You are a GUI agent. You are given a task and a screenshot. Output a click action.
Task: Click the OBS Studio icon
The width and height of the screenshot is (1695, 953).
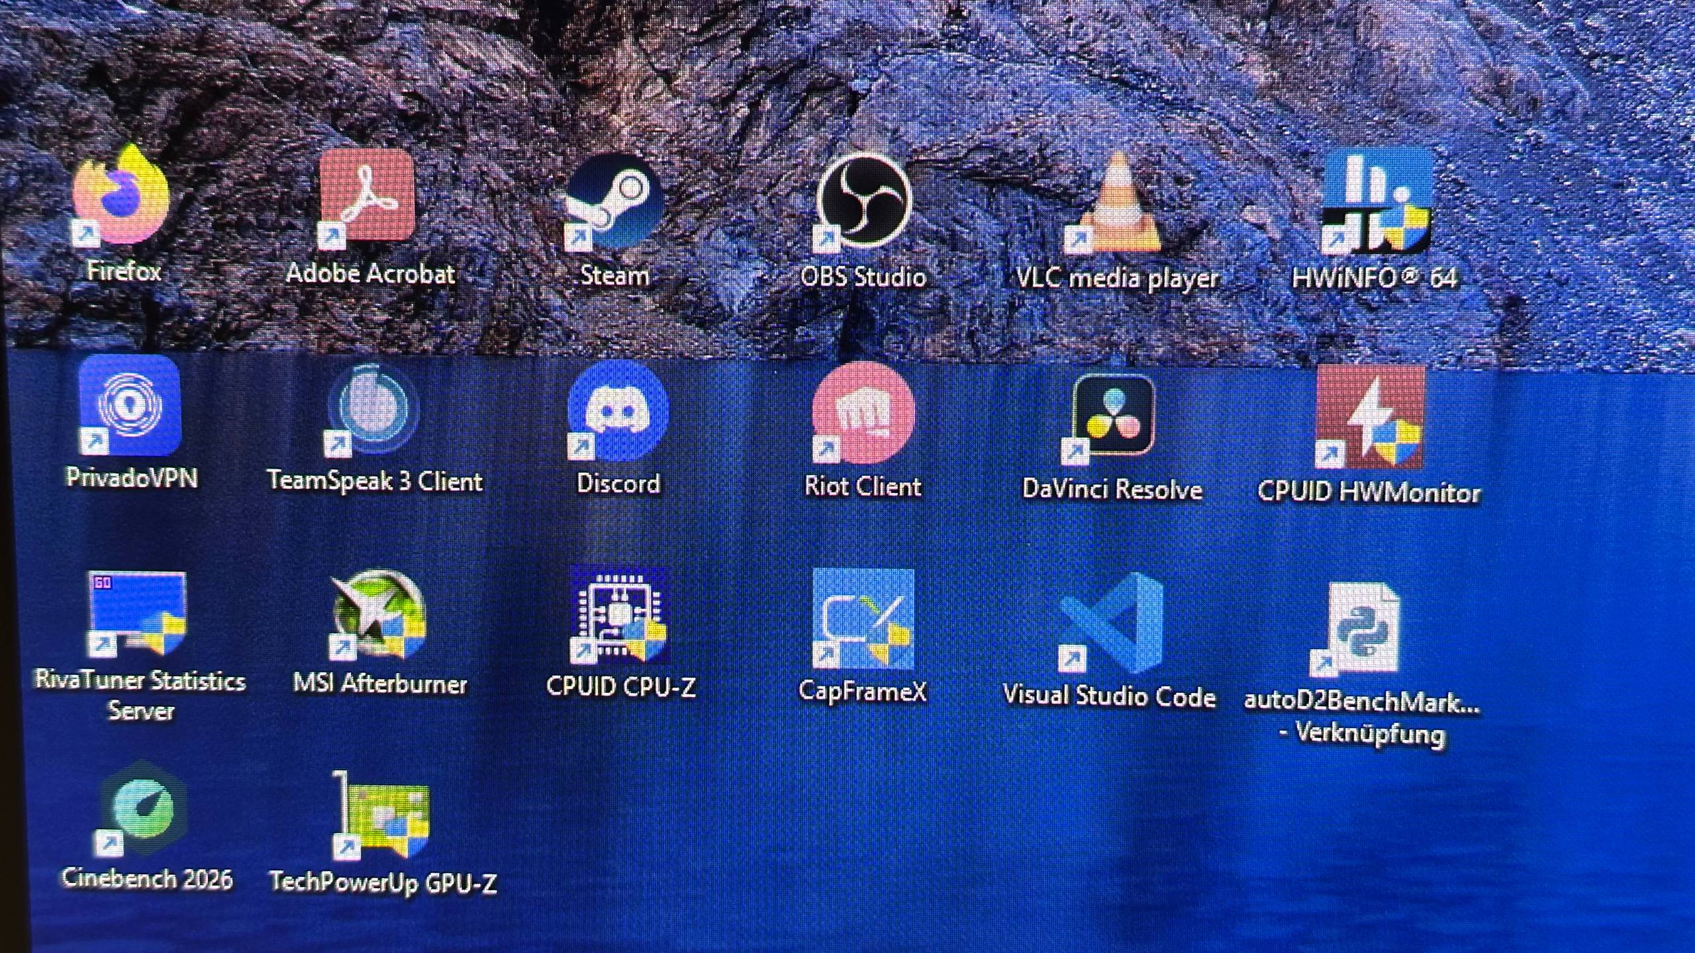click(863, 201)
